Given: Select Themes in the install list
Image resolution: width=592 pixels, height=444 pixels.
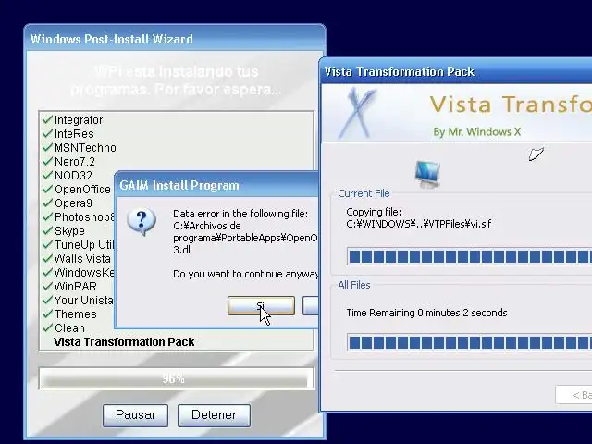Looking at the screenshot, I should [x=76, y=314].
